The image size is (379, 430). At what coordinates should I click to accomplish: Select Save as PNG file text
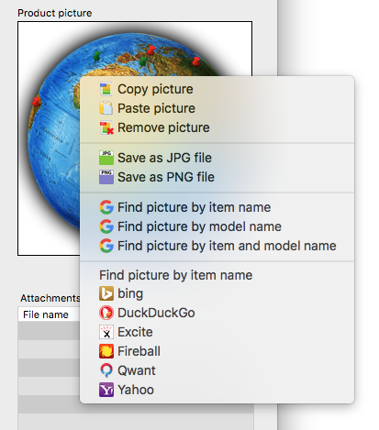click(166, 177)
